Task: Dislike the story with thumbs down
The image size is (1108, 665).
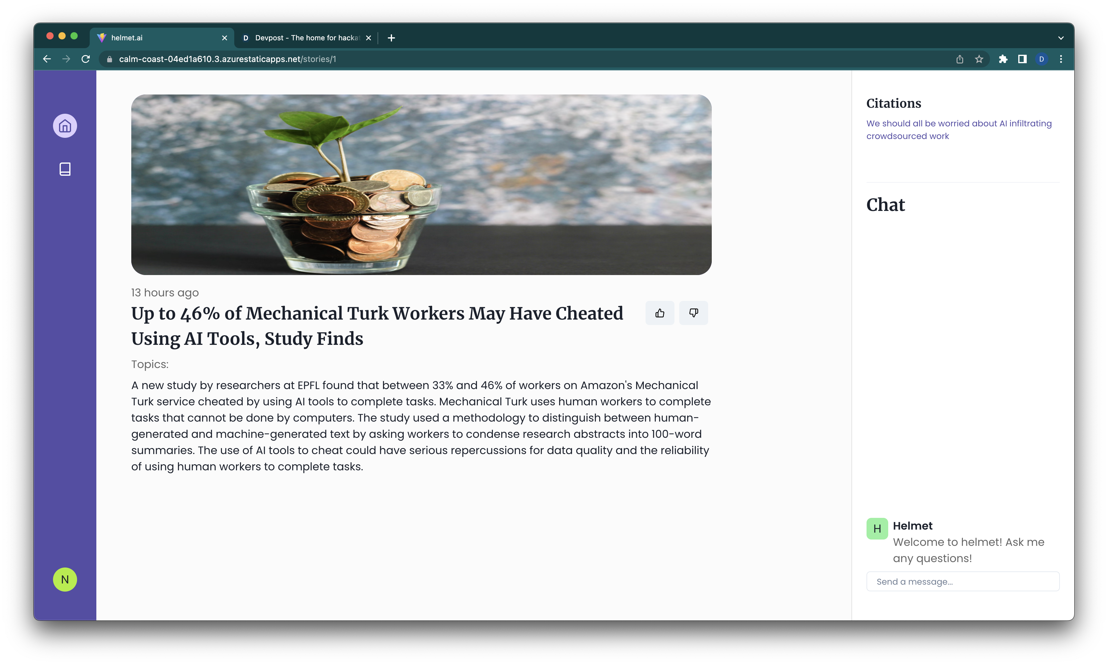Action: click(693, 313)
